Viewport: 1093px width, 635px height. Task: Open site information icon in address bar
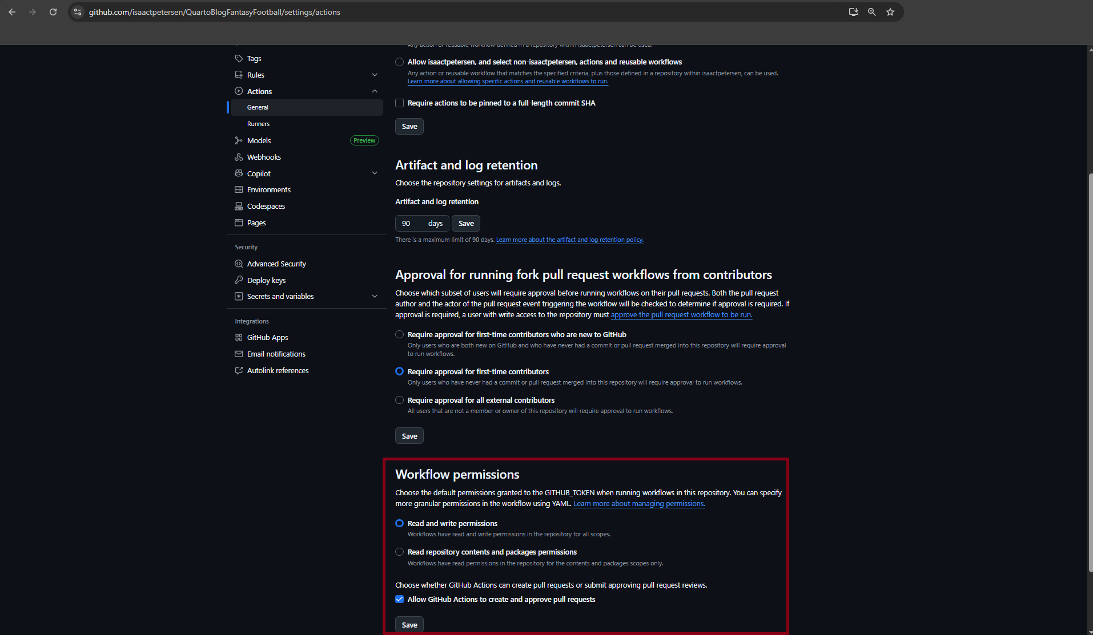point(78,12)
